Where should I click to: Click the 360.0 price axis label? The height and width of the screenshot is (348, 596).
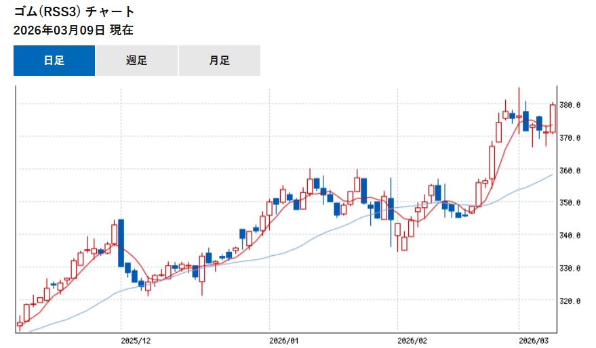coord(570,171)
